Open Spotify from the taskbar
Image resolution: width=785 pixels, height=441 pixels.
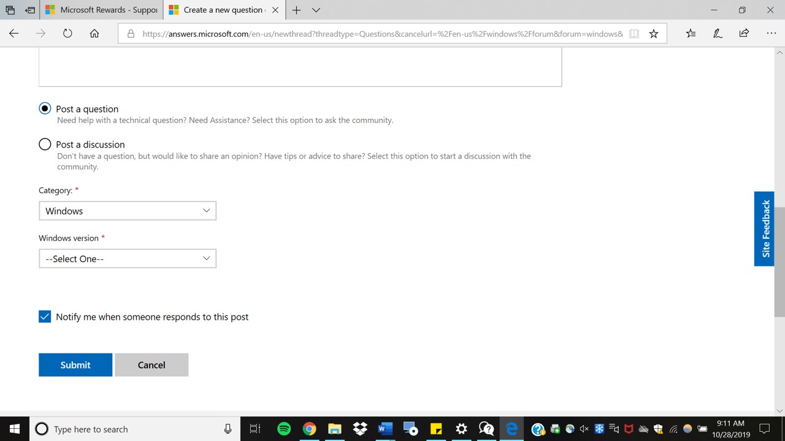284,429
